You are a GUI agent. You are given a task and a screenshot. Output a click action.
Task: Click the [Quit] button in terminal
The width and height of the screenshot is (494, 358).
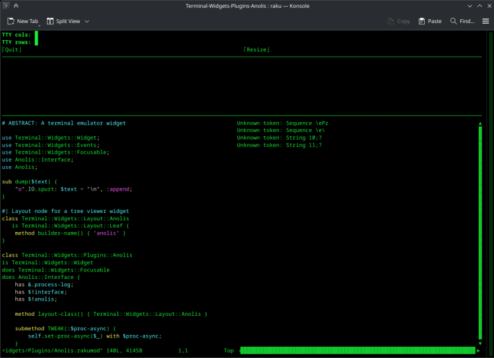[11, 49]
